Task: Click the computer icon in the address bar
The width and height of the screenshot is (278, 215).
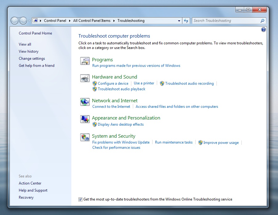Action: point(35,21)
